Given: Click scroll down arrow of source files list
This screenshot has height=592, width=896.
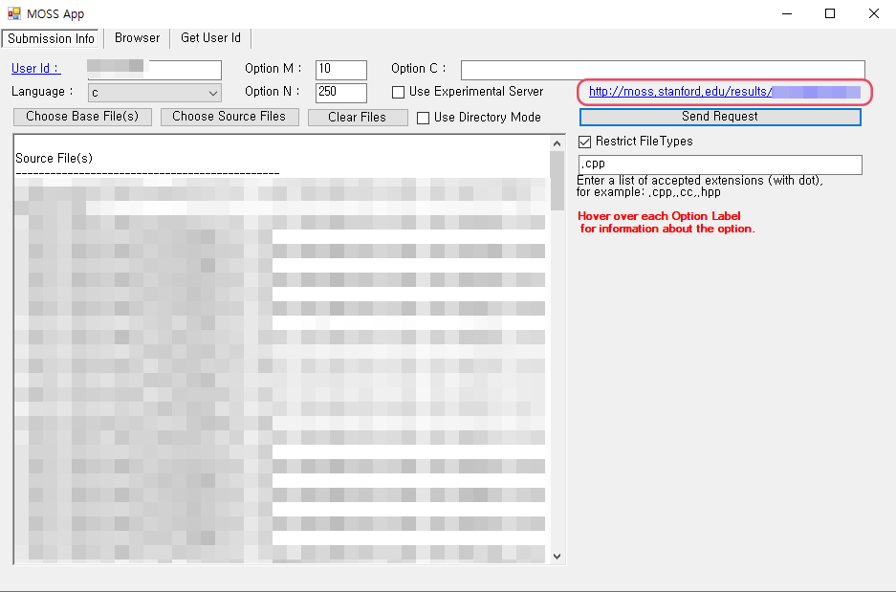Looking at the screenshot, I should (557, 556).
